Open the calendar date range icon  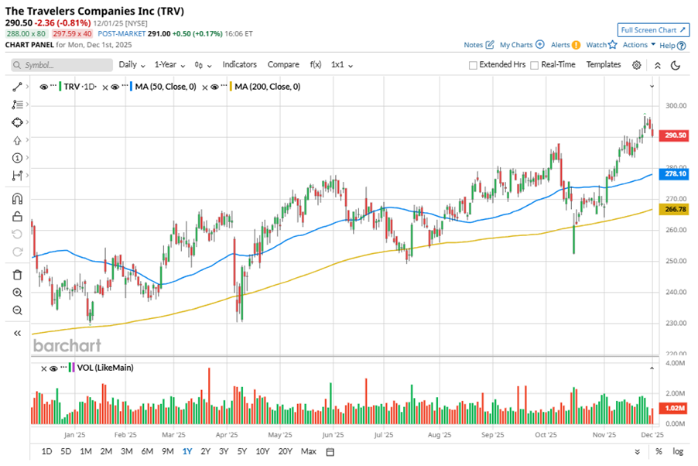pyautogui.click(x=330, y=451)
